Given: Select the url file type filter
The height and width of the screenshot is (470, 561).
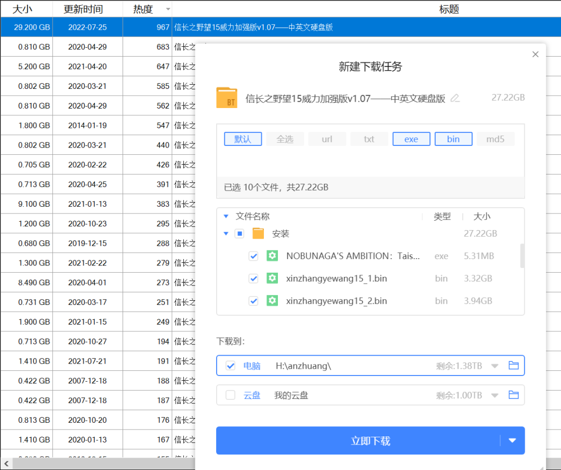Looking at the screenshot, I should pos(327,139).
